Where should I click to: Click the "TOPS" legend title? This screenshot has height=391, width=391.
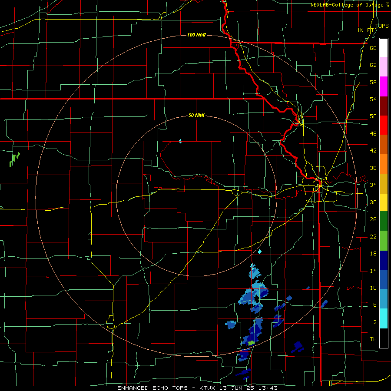(382, 26)
